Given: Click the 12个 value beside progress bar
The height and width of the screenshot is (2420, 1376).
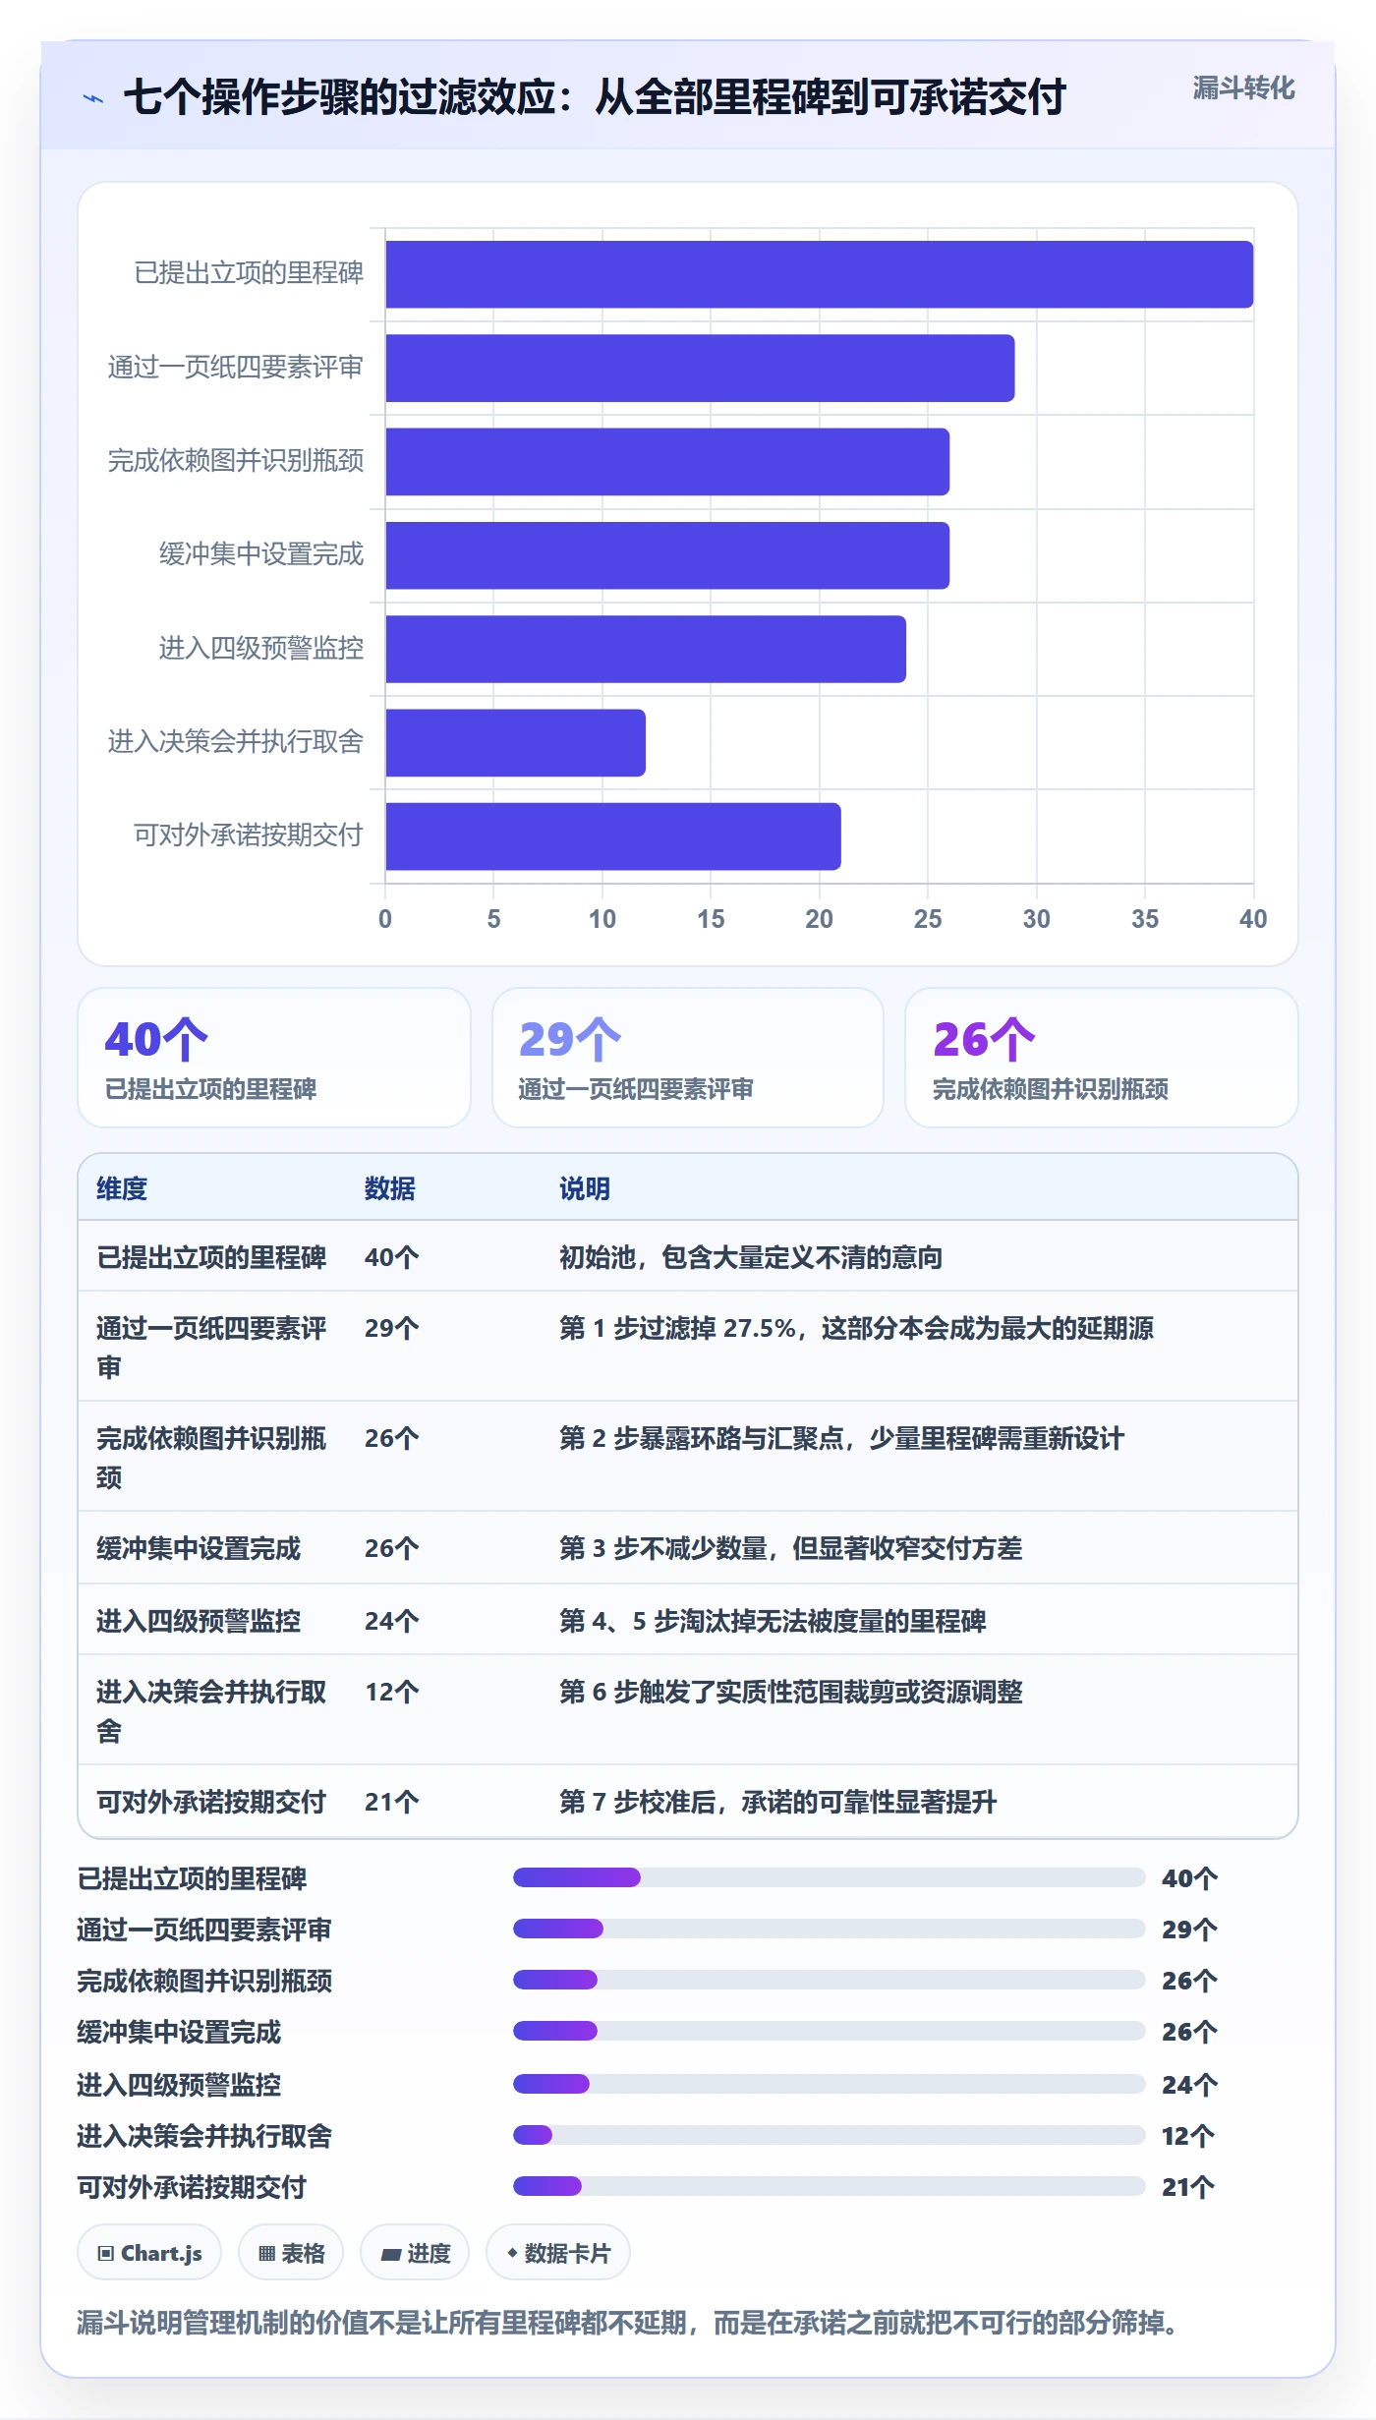Looking at the screenshot, I should [x=1189, y=2136].
